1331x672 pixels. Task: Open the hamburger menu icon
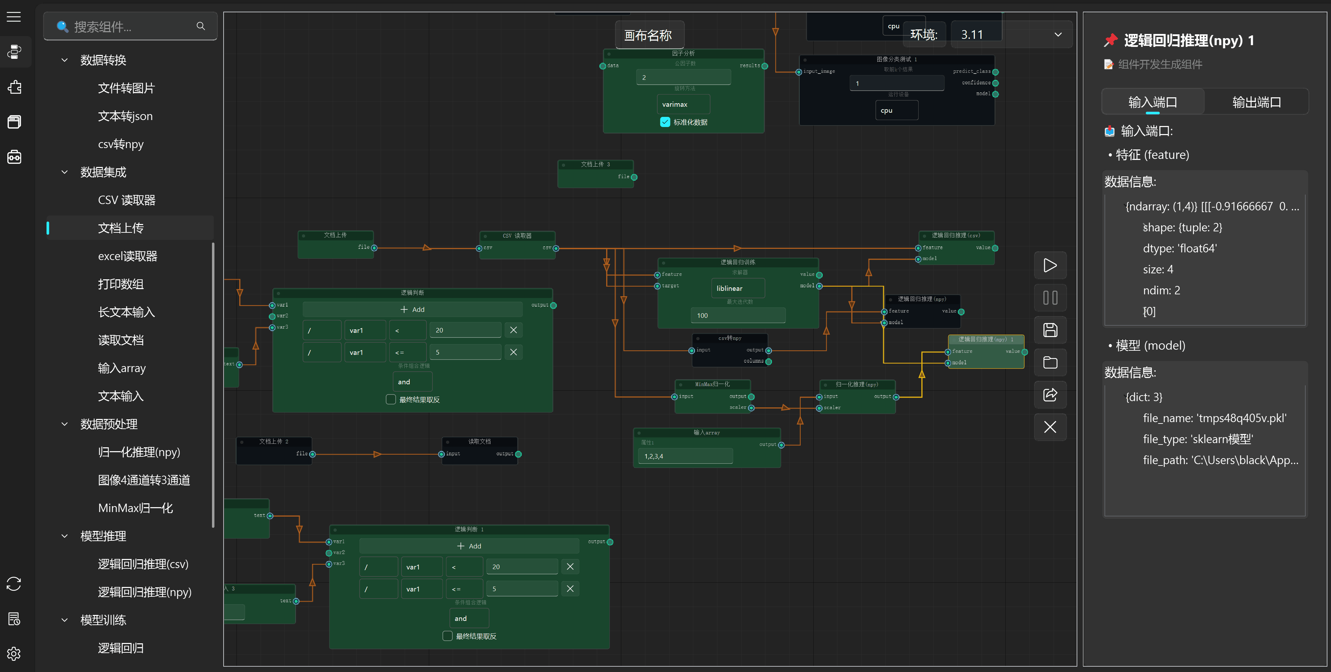pos(14,17)
